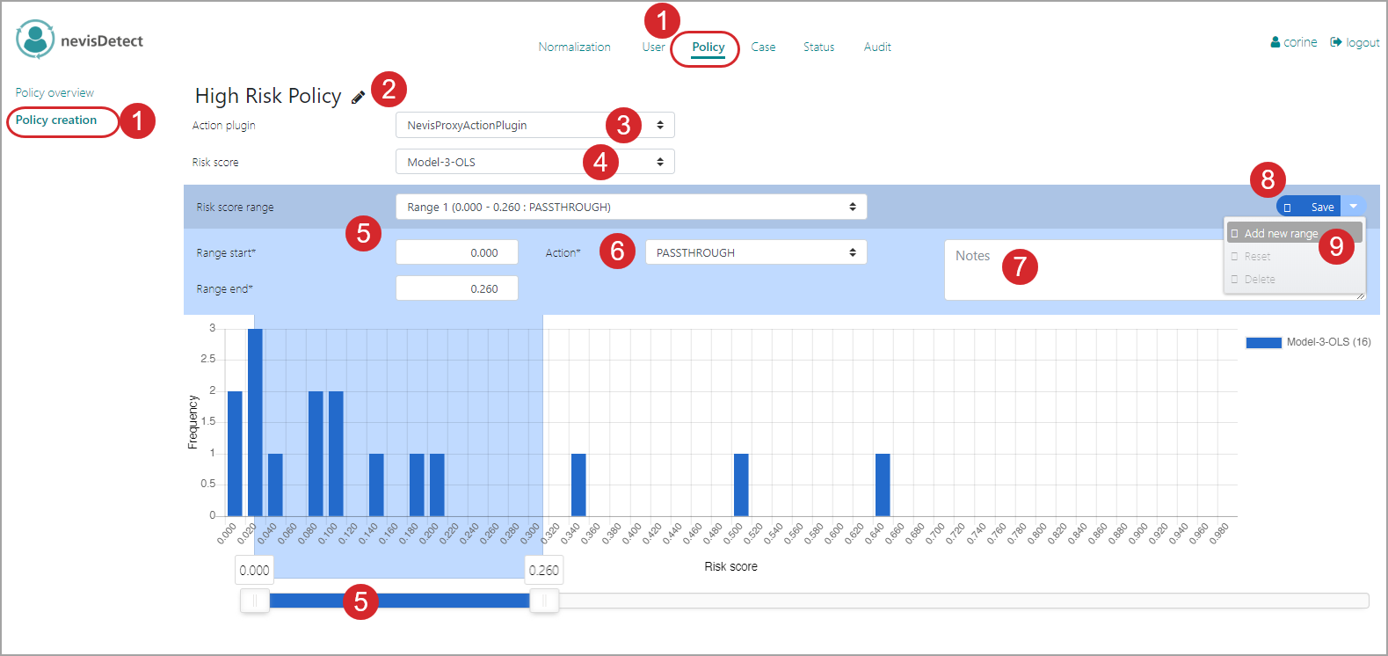The width and height of the screenshot is (1388, 656).
Task: Open the Policy overview link
Action: tap(55, 92)
